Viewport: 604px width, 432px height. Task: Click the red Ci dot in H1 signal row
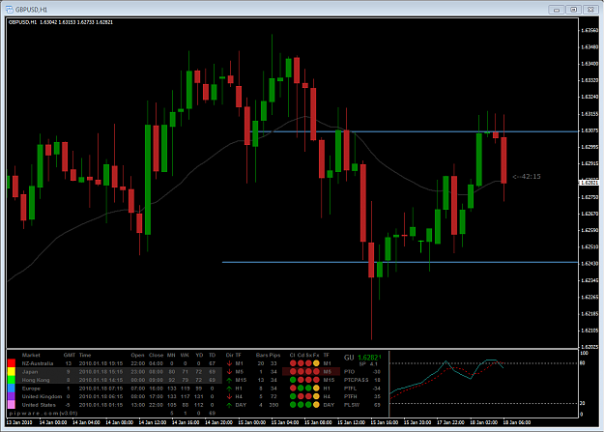pyautogui.click(x=293, y=389)
